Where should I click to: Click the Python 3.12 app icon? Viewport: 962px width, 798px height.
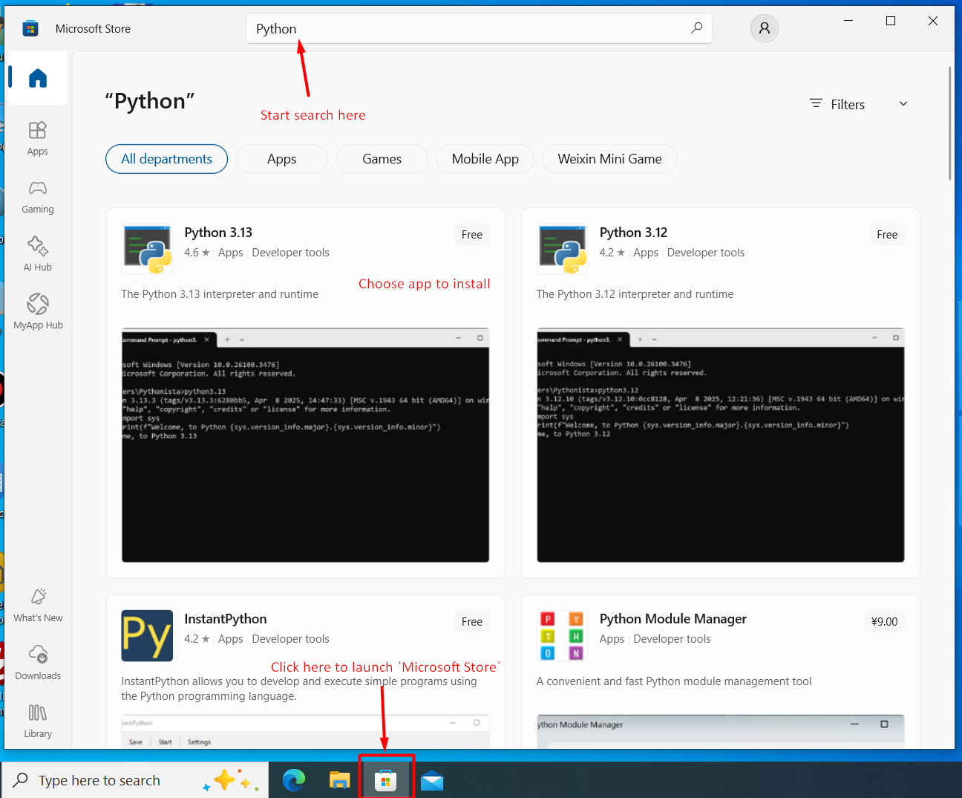coord(563,250)
